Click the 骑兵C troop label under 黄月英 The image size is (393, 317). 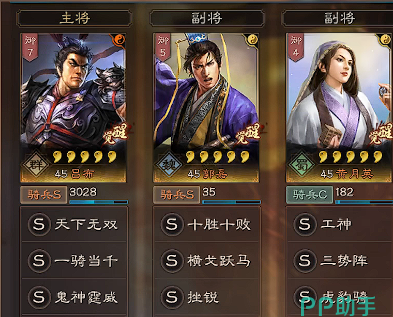pos(310,195)
